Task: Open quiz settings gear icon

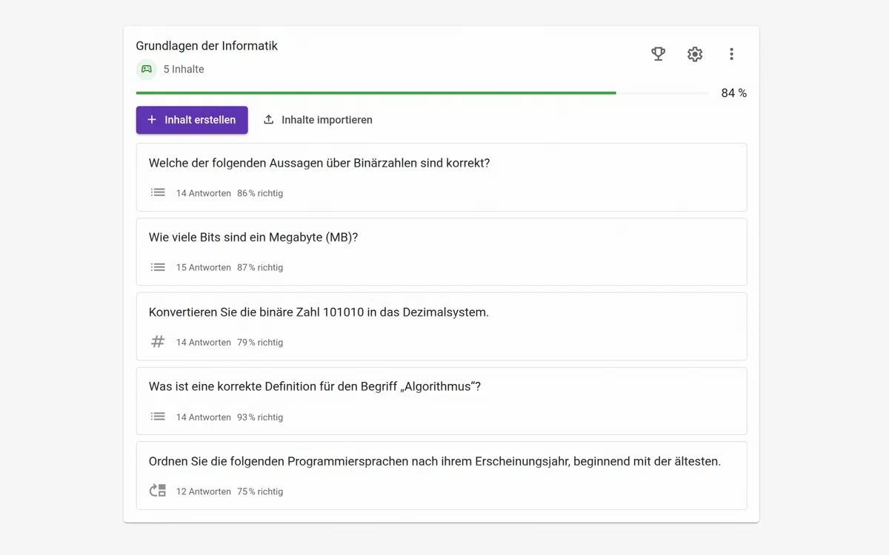Action: (694, 54)
